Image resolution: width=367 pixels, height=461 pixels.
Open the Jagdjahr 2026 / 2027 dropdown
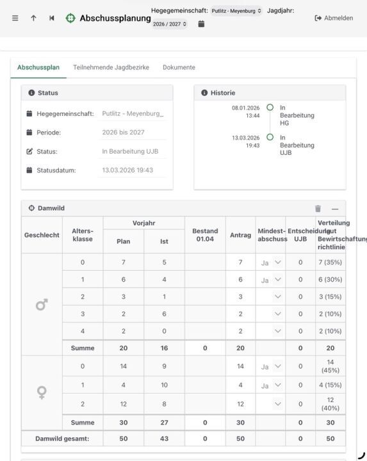(x=170, y=24)
